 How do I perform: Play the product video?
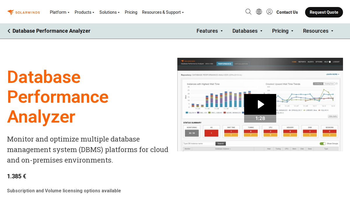[x=260, y=104]
